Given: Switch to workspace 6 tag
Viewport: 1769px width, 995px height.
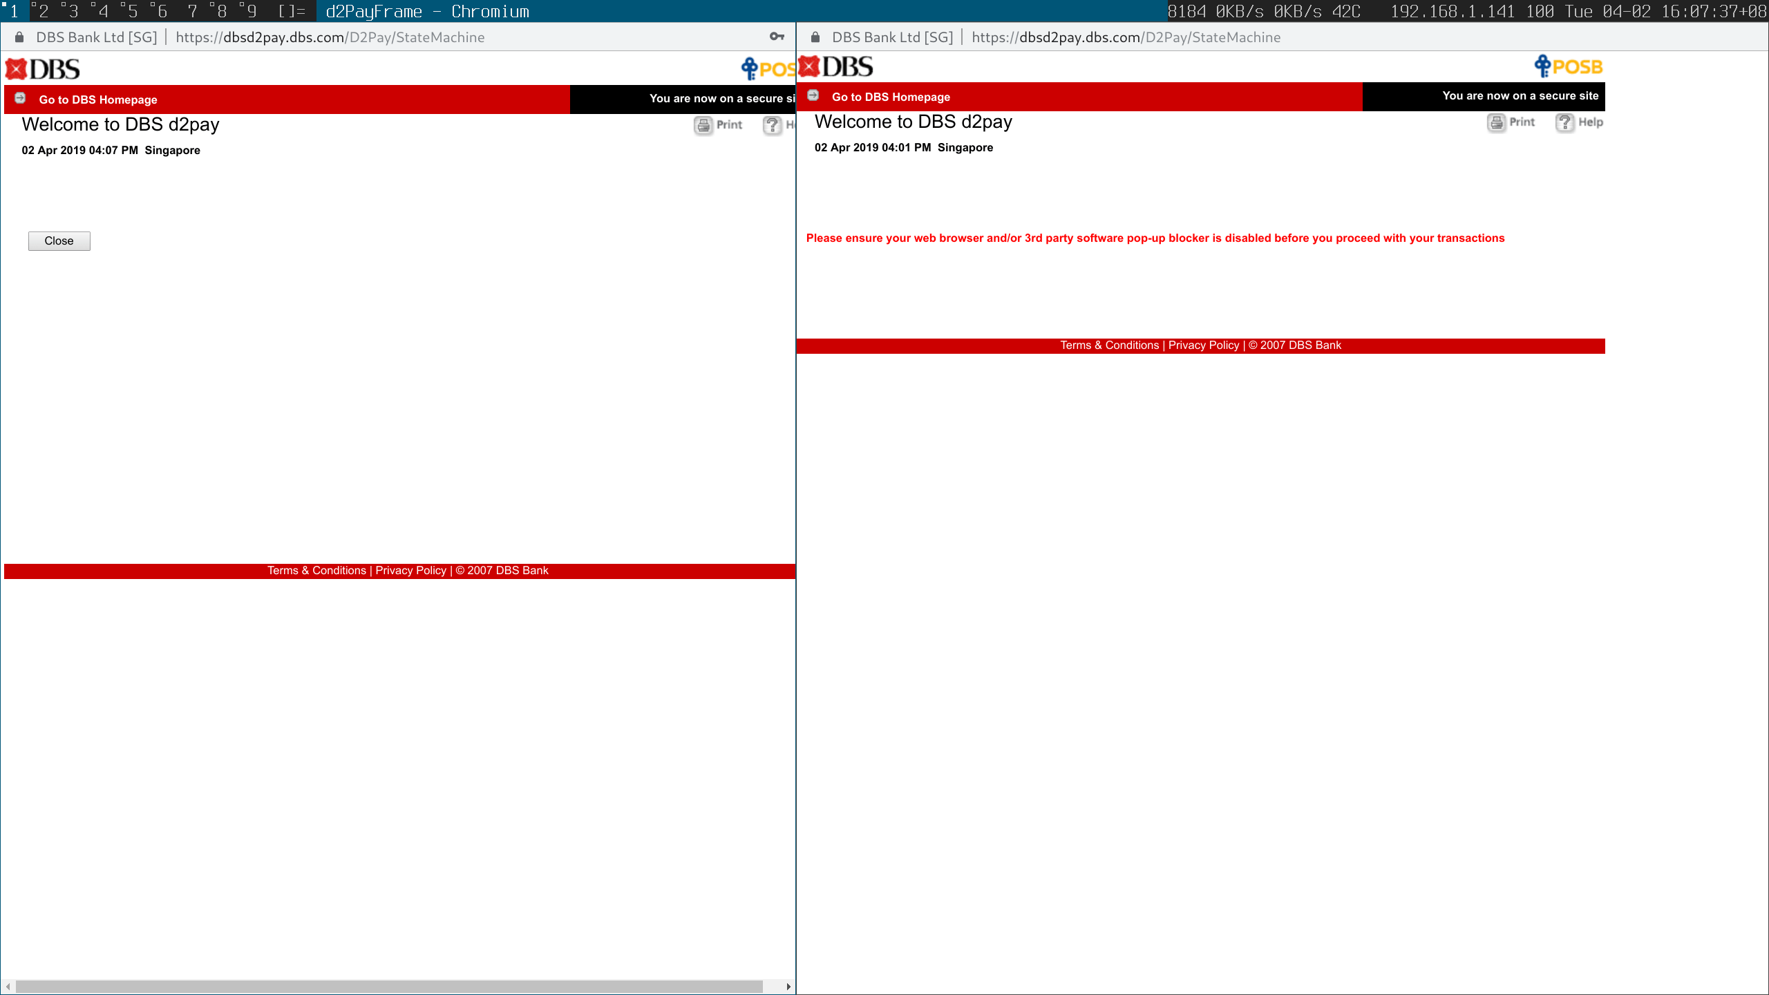Looking at the screenshot, I should 162,11.
